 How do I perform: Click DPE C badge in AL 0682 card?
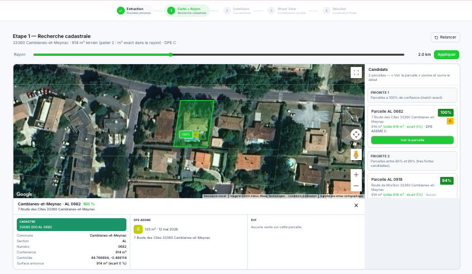(x=450, y=121)
